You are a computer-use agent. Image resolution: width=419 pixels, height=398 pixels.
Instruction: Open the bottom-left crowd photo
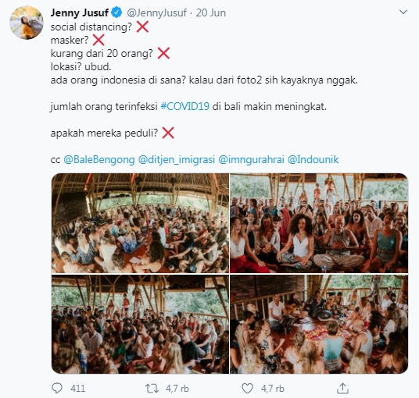[x=140, y=324]
